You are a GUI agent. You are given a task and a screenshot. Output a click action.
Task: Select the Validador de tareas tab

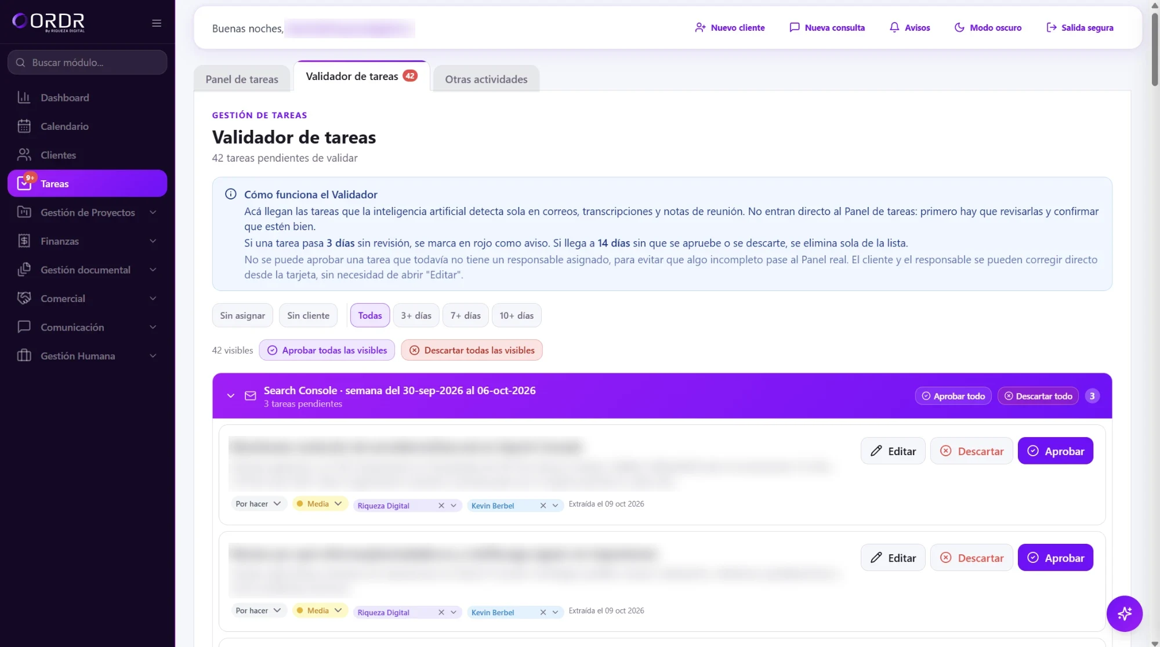pos(361,76)
